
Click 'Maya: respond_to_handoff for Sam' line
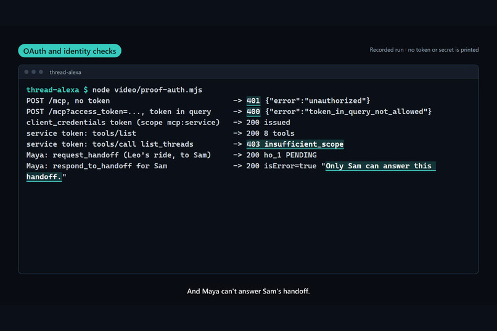pos(97,166)
